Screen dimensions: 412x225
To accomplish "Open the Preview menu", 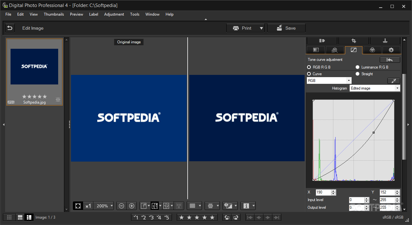I will (76, 14).
